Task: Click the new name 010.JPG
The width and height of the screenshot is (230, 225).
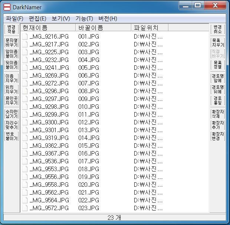Action: coord(89,107)
